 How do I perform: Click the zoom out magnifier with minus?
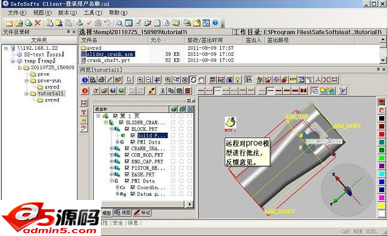pyautogui.click(x=148, y=80)
